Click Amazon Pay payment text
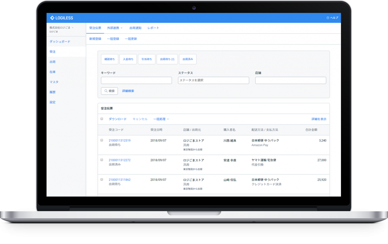 tap(260, 145)
